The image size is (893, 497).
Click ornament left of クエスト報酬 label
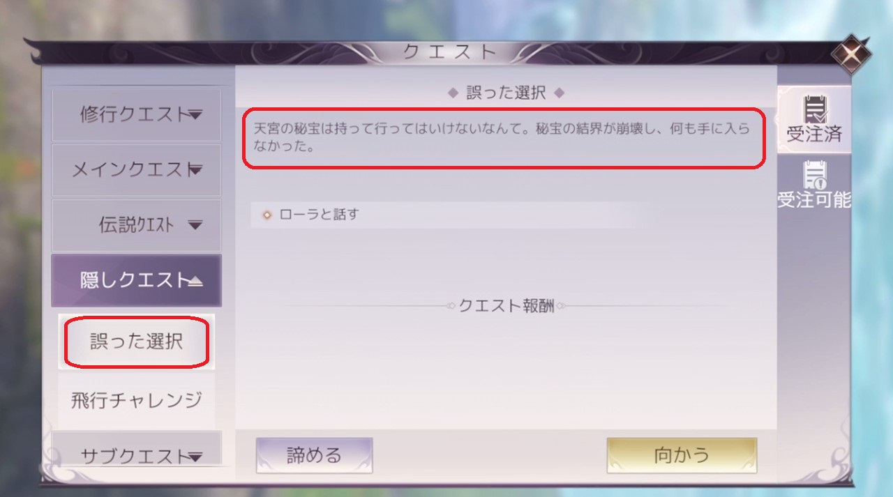451,305
